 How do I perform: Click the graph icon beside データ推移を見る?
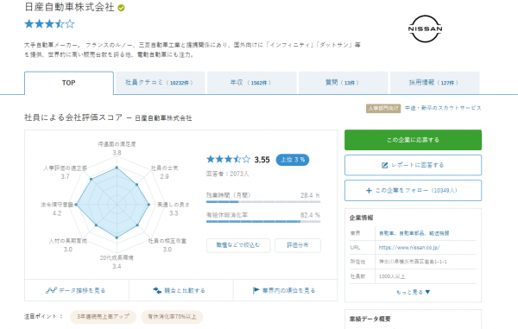[x=51, y=290]
